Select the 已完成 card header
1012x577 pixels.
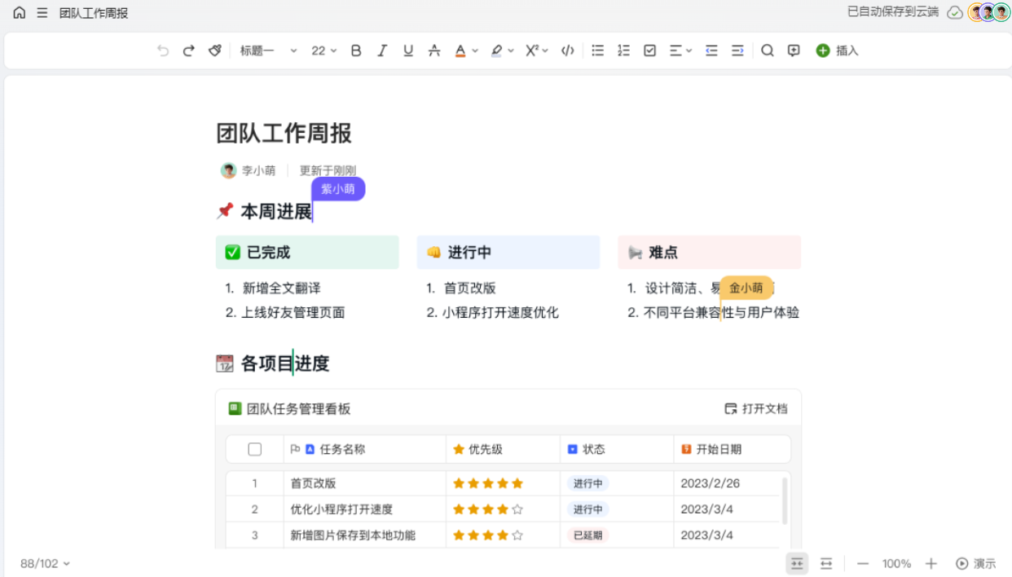[307, 253]
